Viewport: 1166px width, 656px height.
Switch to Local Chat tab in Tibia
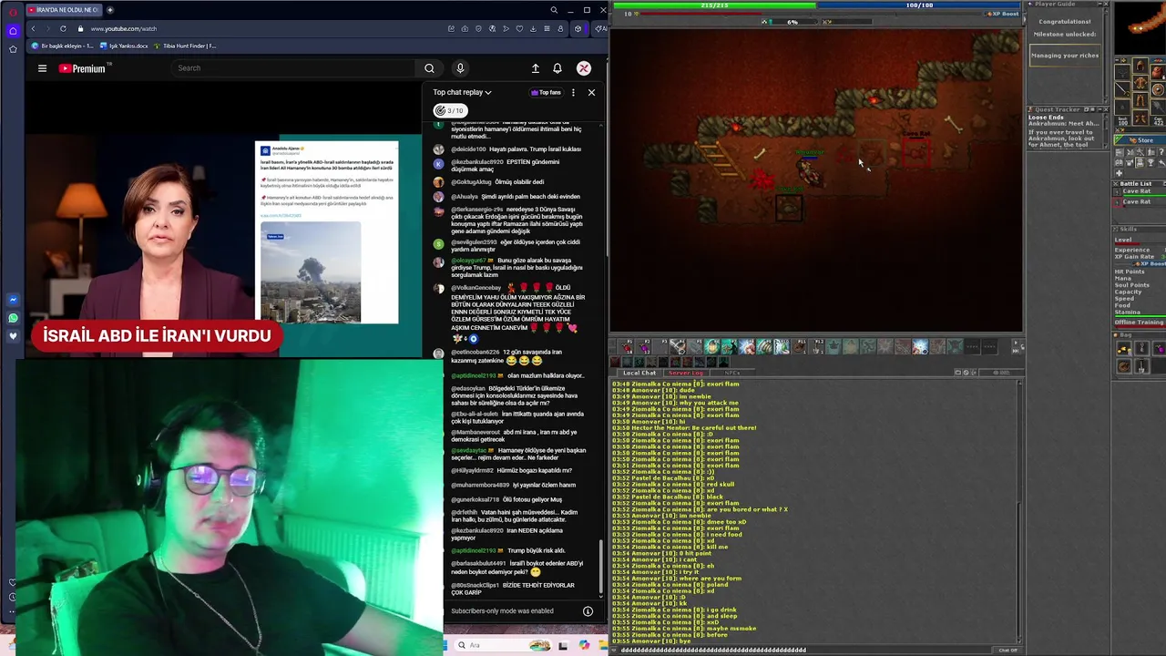point(639,373)
